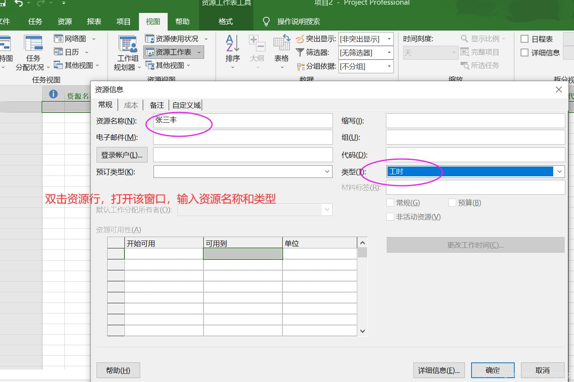Toggle the 常规(G) checkbox in dialog
Screen dimensions: 574x382
(x=390, y=203)
